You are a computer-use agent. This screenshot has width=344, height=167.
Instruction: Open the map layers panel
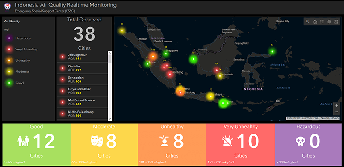[329, 21]
